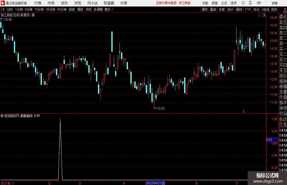Open the 发现 menu
This screenshot has height=185, width=287.
78,3
